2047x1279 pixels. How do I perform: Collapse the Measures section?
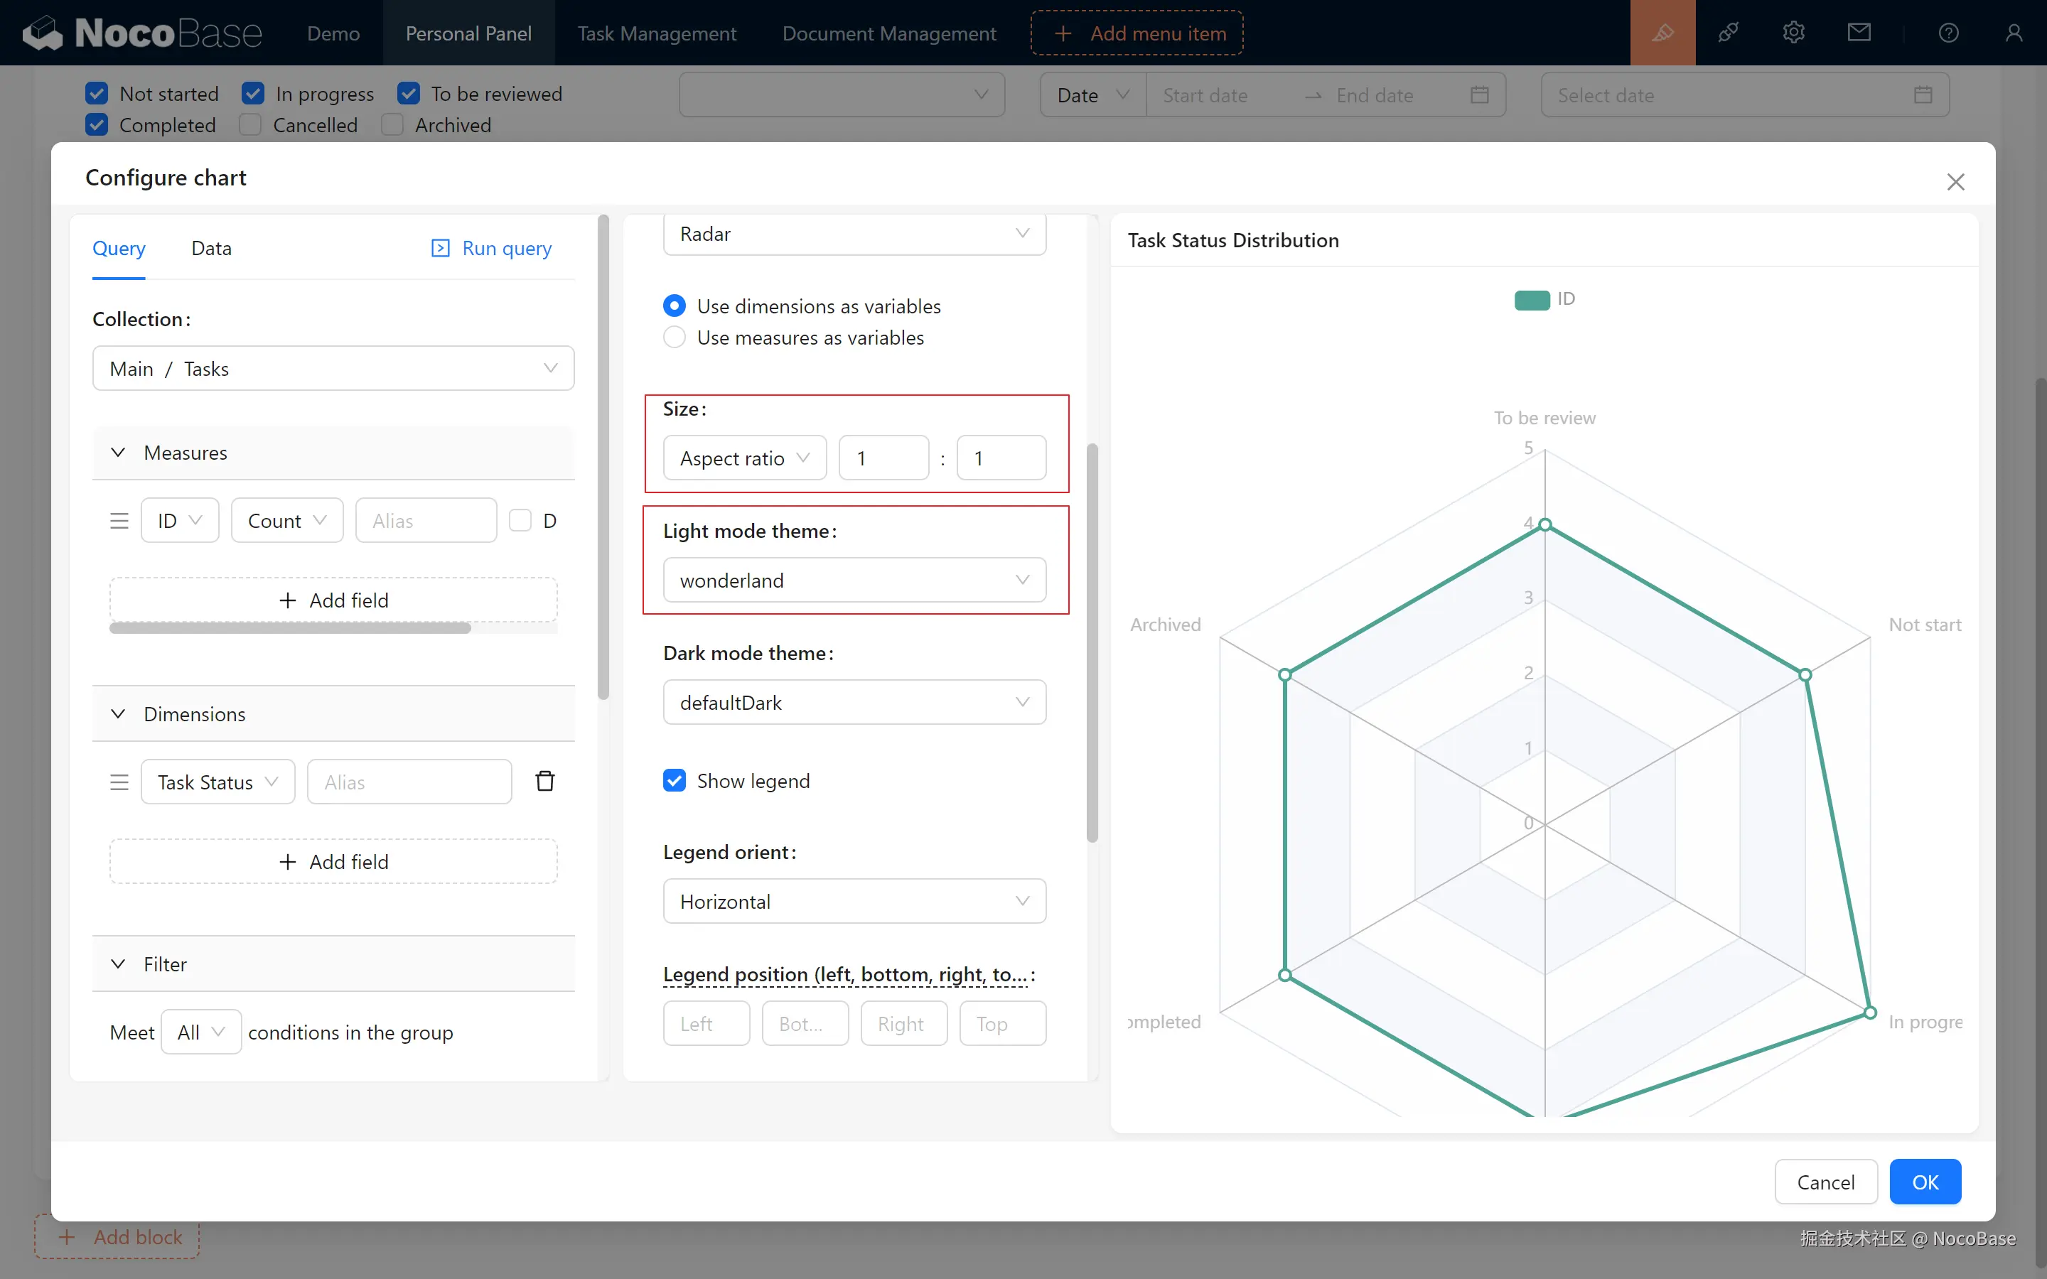[x=119, y=453]
